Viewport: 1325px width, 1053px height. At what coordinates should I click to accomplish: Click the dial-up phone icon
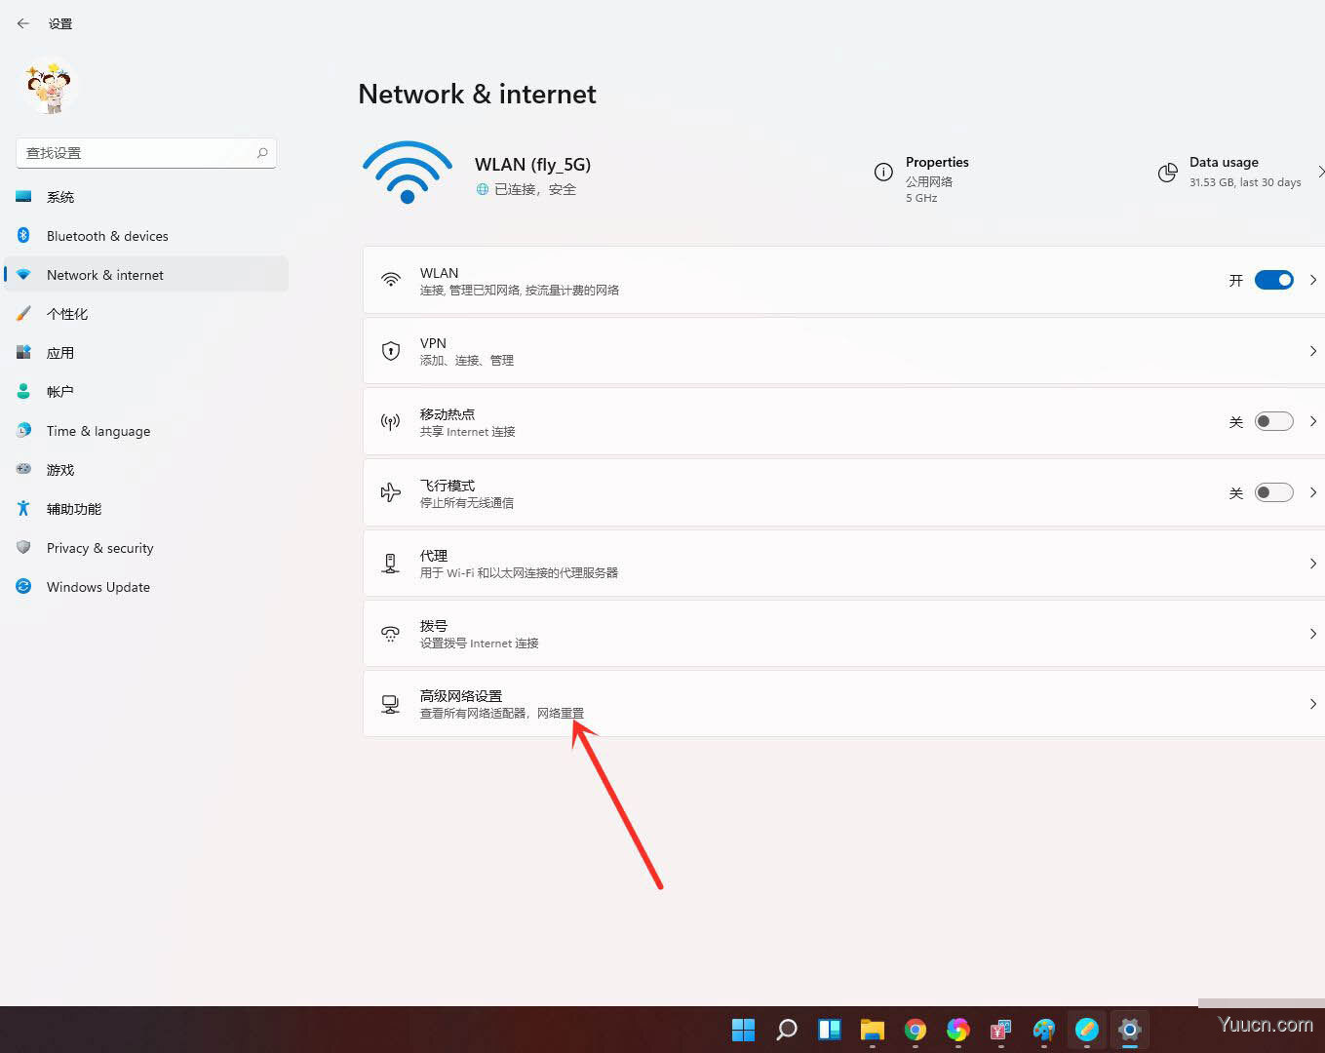click(391, 634)
